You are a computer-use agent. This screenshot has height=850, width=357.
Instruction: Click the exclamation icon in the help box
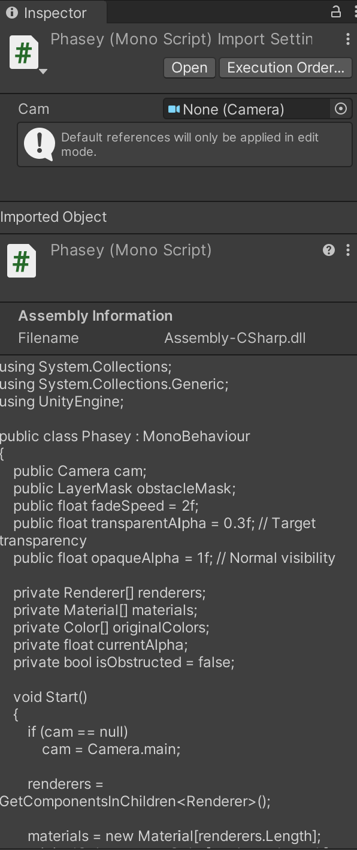click(x=40, y=144)
